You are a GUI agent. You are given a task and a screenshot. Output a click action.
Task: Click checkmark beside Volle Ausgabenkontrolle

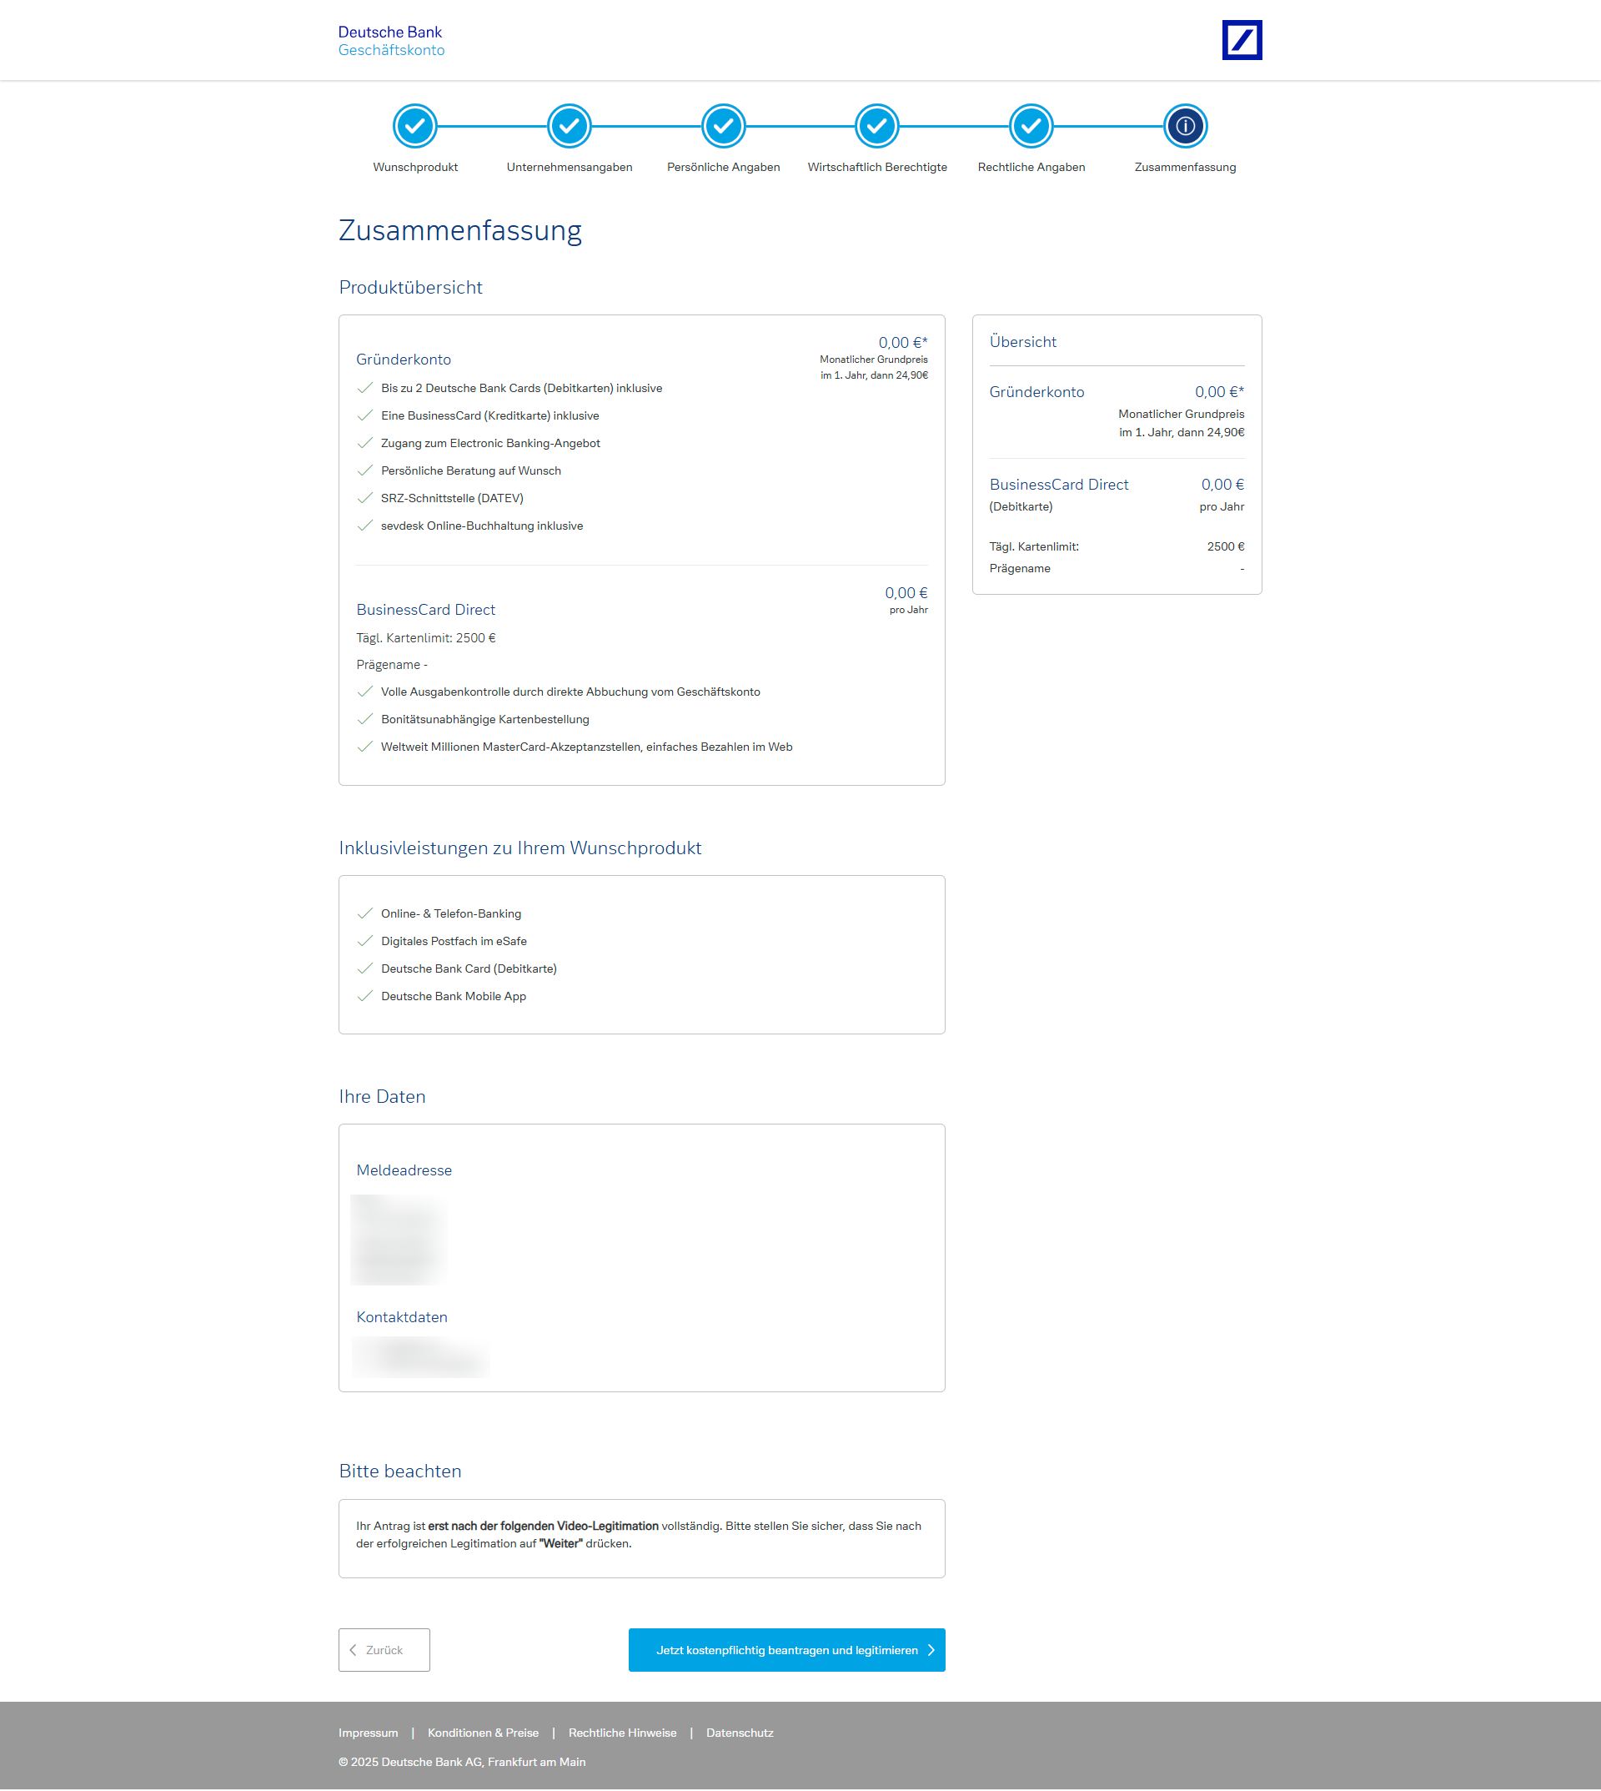365,692
